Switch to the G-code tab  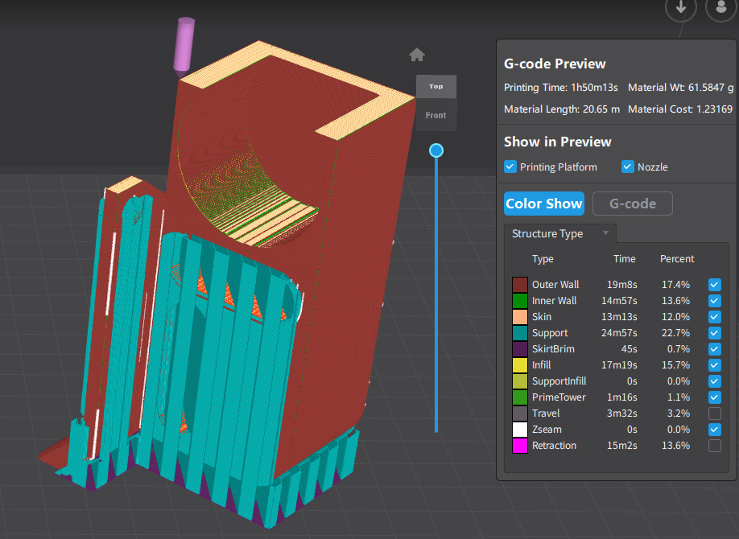[632, 204]
